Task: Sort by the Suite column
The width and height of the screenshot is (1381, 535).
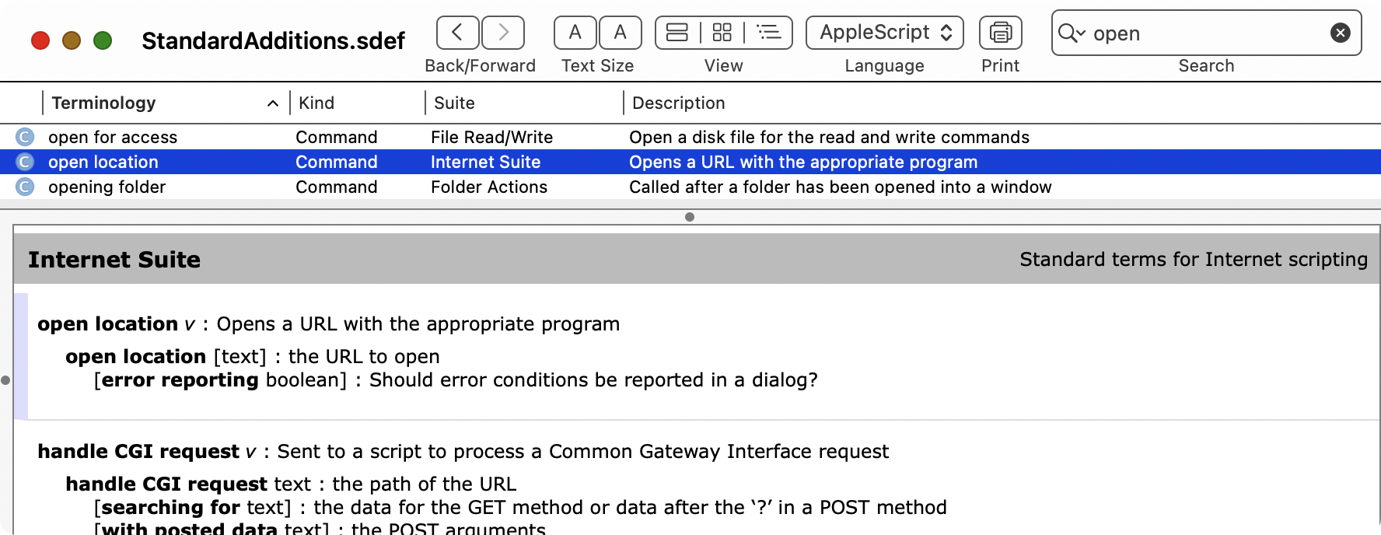Action: coord(454,103)
